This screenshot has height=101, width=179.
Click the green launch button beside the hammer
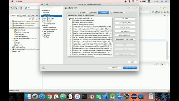(17, 8)
